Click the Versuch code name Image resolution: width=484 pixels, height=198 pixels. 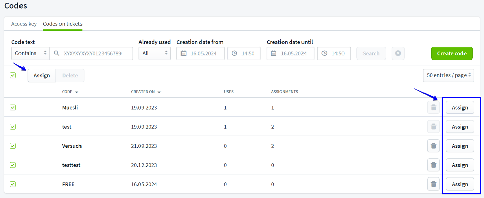72,146
